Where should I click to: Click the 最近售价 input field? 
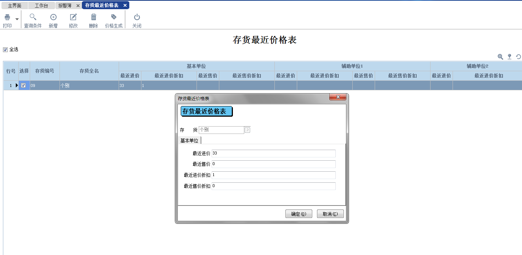pyautogui.click(x=273, y=164)
